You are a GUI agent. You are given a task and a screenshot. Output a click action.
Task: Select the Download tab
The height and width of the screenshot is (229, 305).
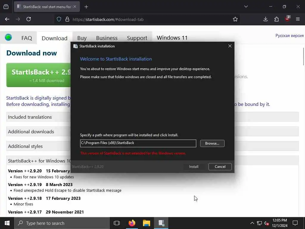click(55, 38)
